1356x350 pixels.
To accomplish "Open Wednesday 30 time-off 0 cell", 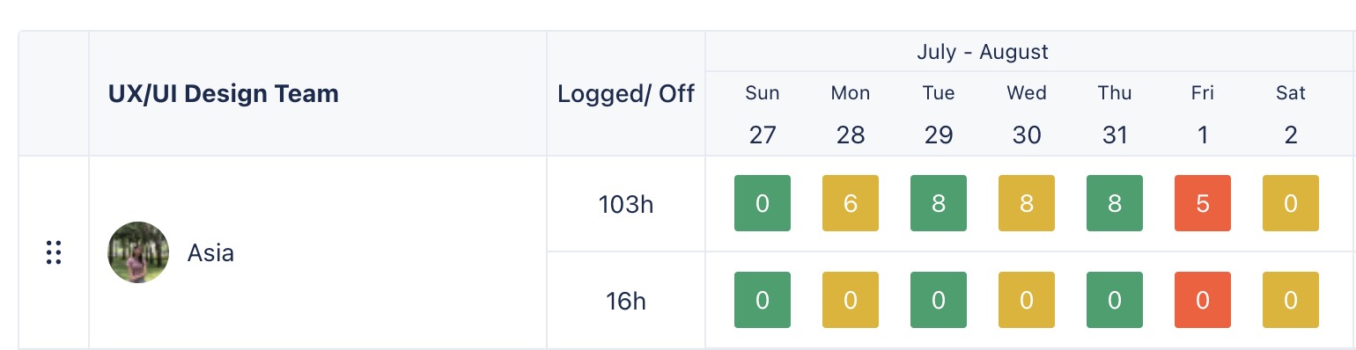I will [1027, 300].
